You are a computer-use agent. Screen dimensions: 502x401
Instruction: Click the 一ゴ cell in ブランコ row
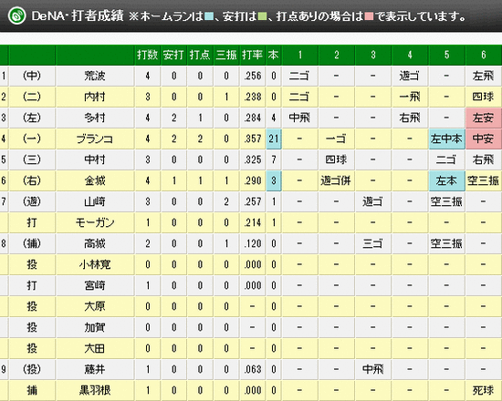click(x=336, y=139)
